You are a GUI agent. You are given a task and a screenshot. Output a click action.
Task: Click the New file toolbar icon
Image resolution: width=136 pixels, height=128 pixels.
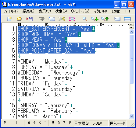9,19
